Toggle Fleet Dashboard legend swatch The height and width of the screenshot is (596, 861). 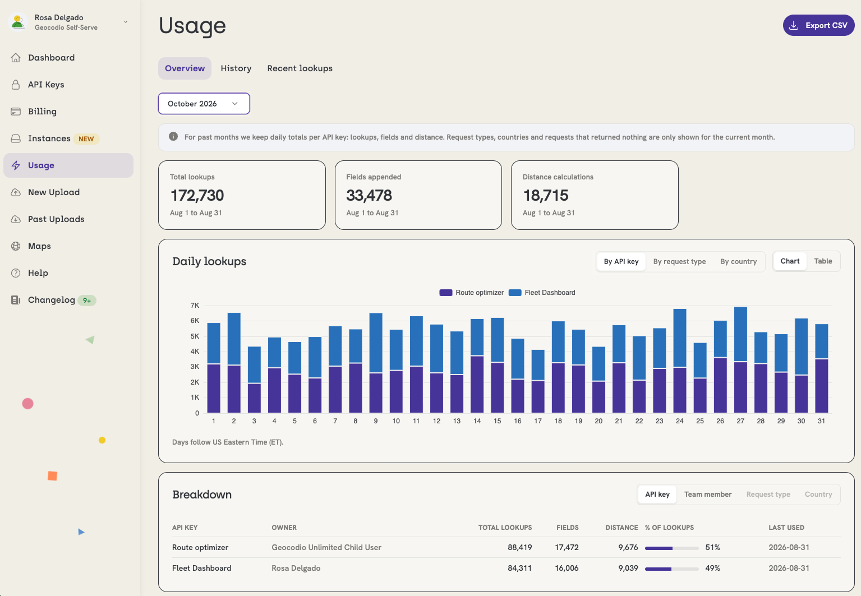coord(515,293)
